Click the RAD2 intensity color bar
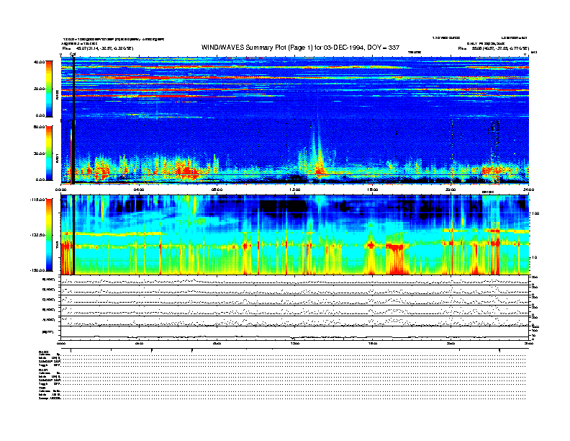Screen dimensions: 570x441 click(x=49, y=89)
